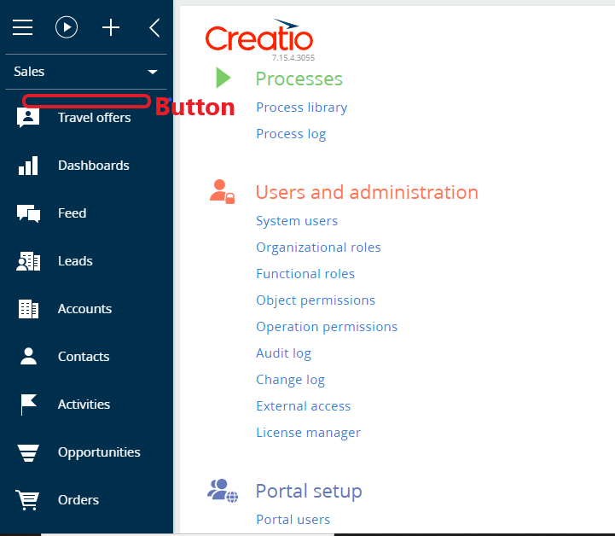Screen dimensions: 615x536
Task: Open the Sales workplace dropdown
Action: 86,72
